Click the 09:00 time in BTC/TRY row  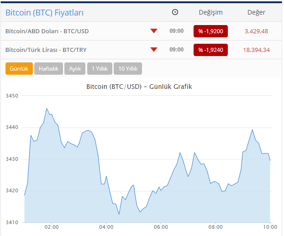pos(176,50)
